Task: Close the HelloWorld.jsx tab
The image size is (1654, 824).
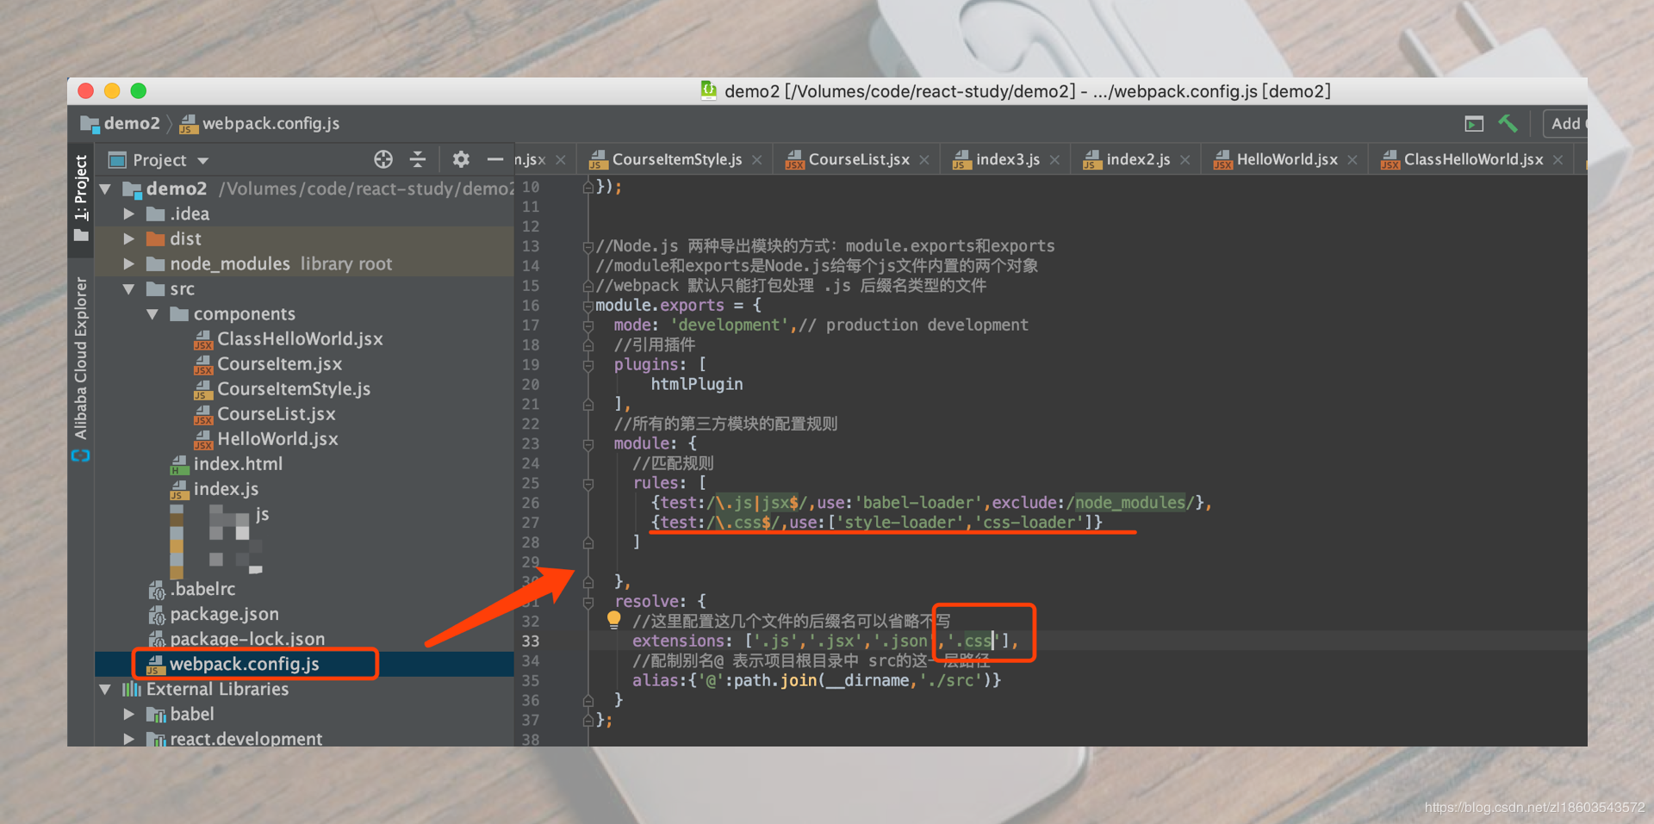Action: click(1352, 160)
